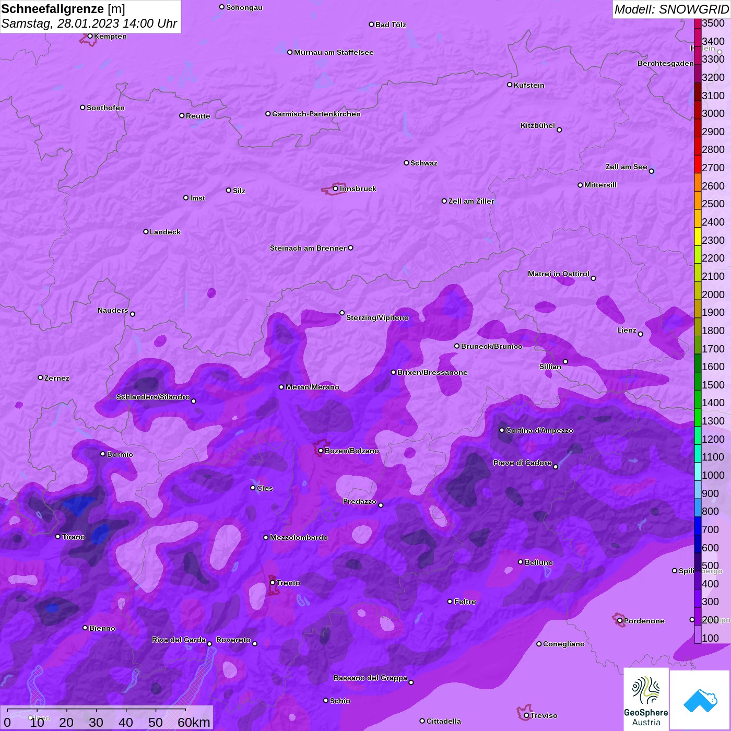Click the Matrei in Osttirol location dot
This screenshot has width=731, height=731.
593,278
